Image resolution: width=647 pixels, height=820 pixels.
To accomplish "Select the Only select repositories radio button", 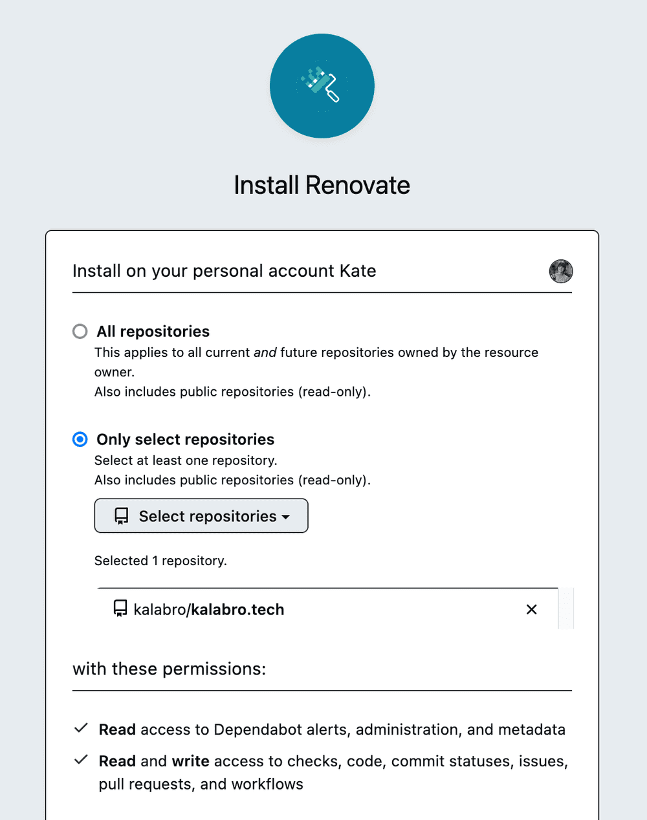I will [80, 439].
